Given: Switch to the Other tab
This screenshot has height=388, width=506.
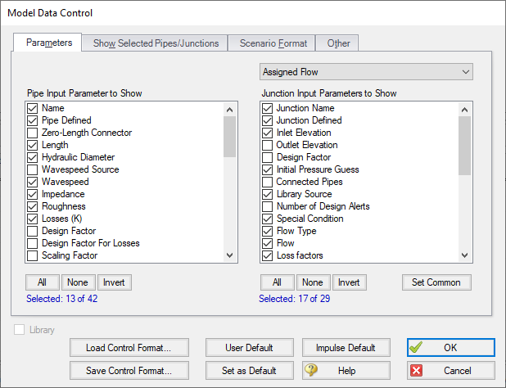Looking at the screenshot, I should click(338, 43).
